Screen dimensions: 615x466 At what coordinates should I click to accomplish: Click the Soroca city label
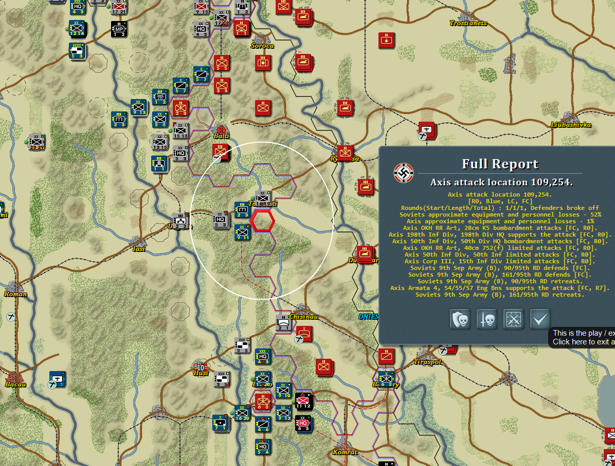(x=262, y=46)
